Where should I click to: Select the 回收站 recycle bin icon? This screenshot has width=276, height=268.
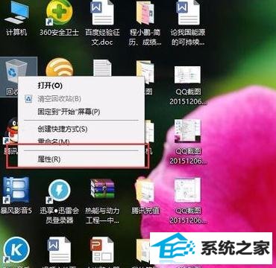pos(16,72)
